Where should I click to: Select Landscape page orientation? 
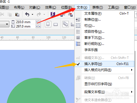click(x=56, y=25)
